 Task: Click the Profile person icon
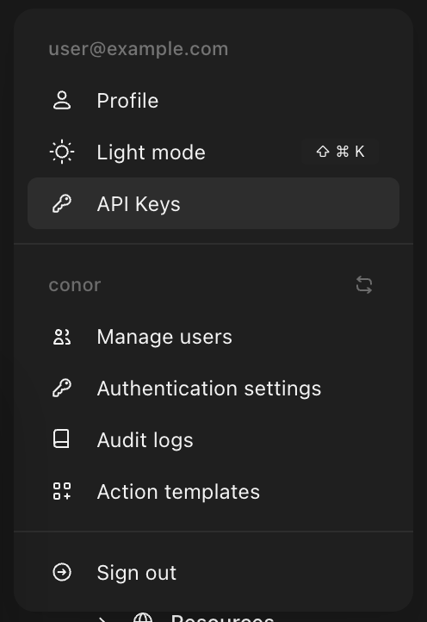62,100
